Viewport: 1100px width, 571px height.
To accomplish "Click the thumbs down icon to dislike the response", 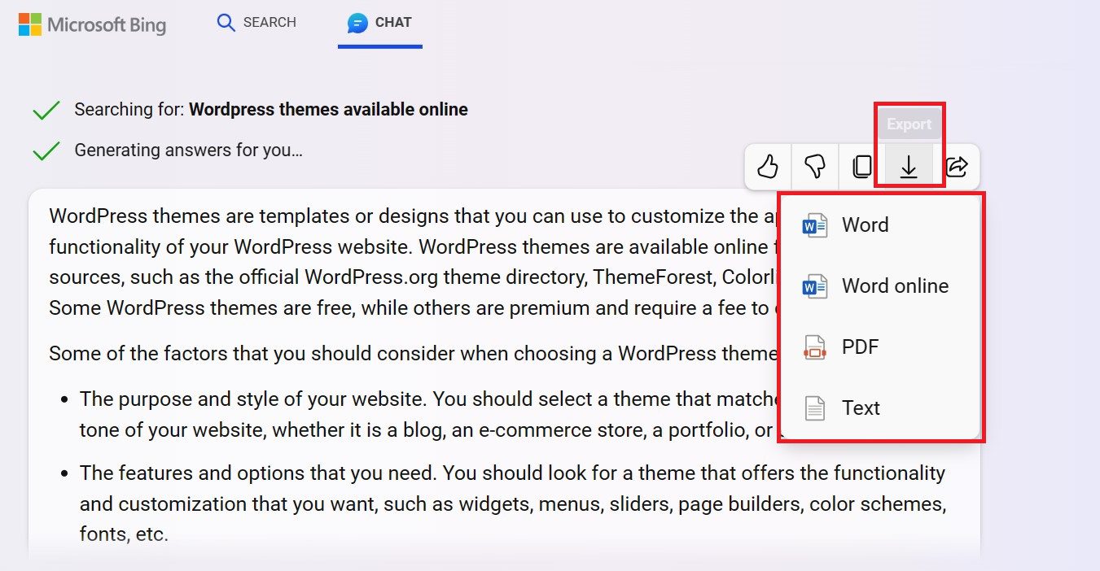I will coord(814,166).
